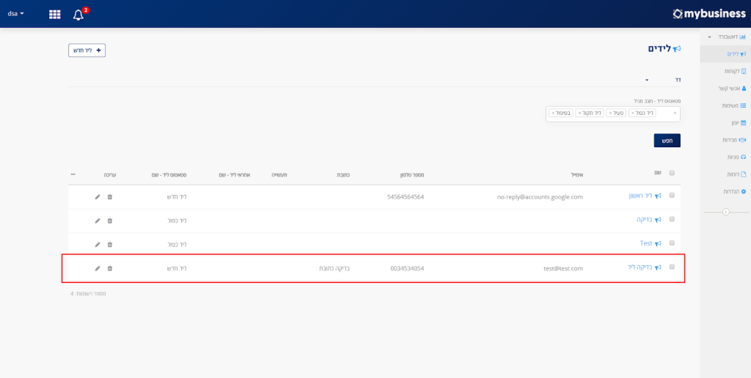Open the apps grid icon in header
Viewport: 751px width, 378px height.
point(55,15)
